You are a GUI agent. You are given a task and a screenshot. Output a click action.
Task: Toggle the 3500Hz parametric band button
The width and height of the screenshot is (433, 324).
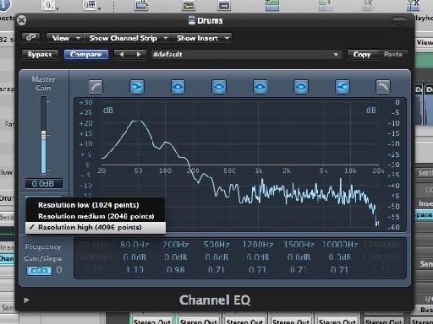click(301, 87)
